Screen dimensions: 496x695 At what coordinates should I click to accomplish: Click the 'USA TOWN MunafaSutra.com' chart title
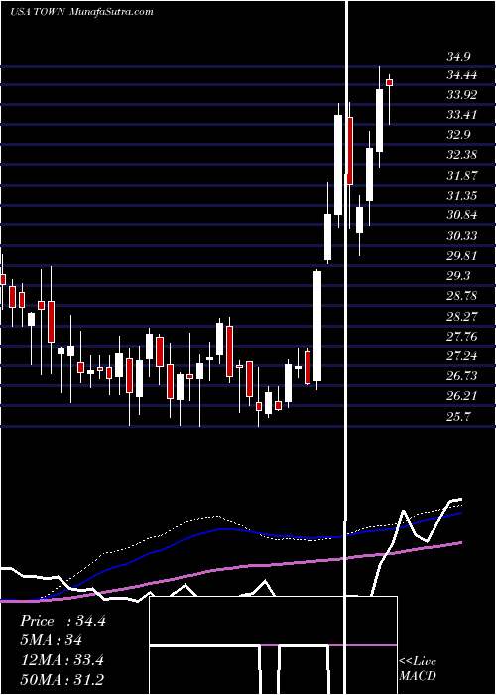point(81,11)
